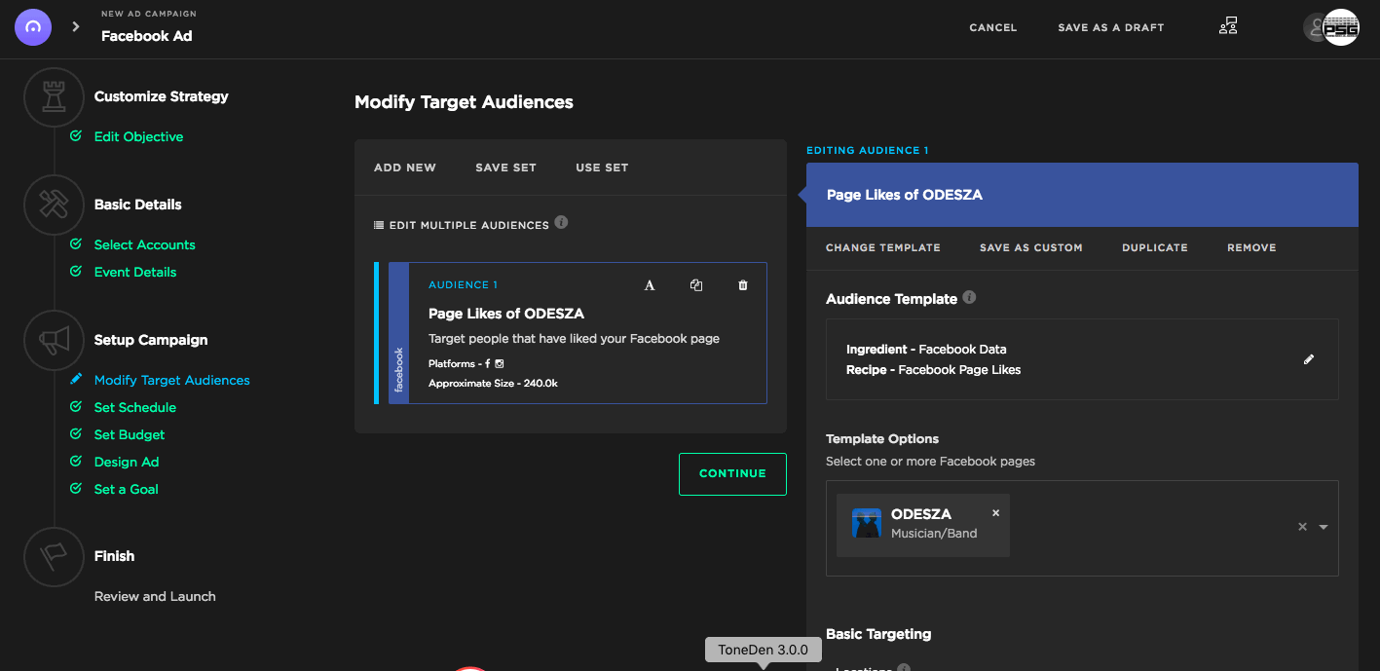Click the Facebook platform icon on Audience 1
This screenshot has height=671, width=1380.
487,364
